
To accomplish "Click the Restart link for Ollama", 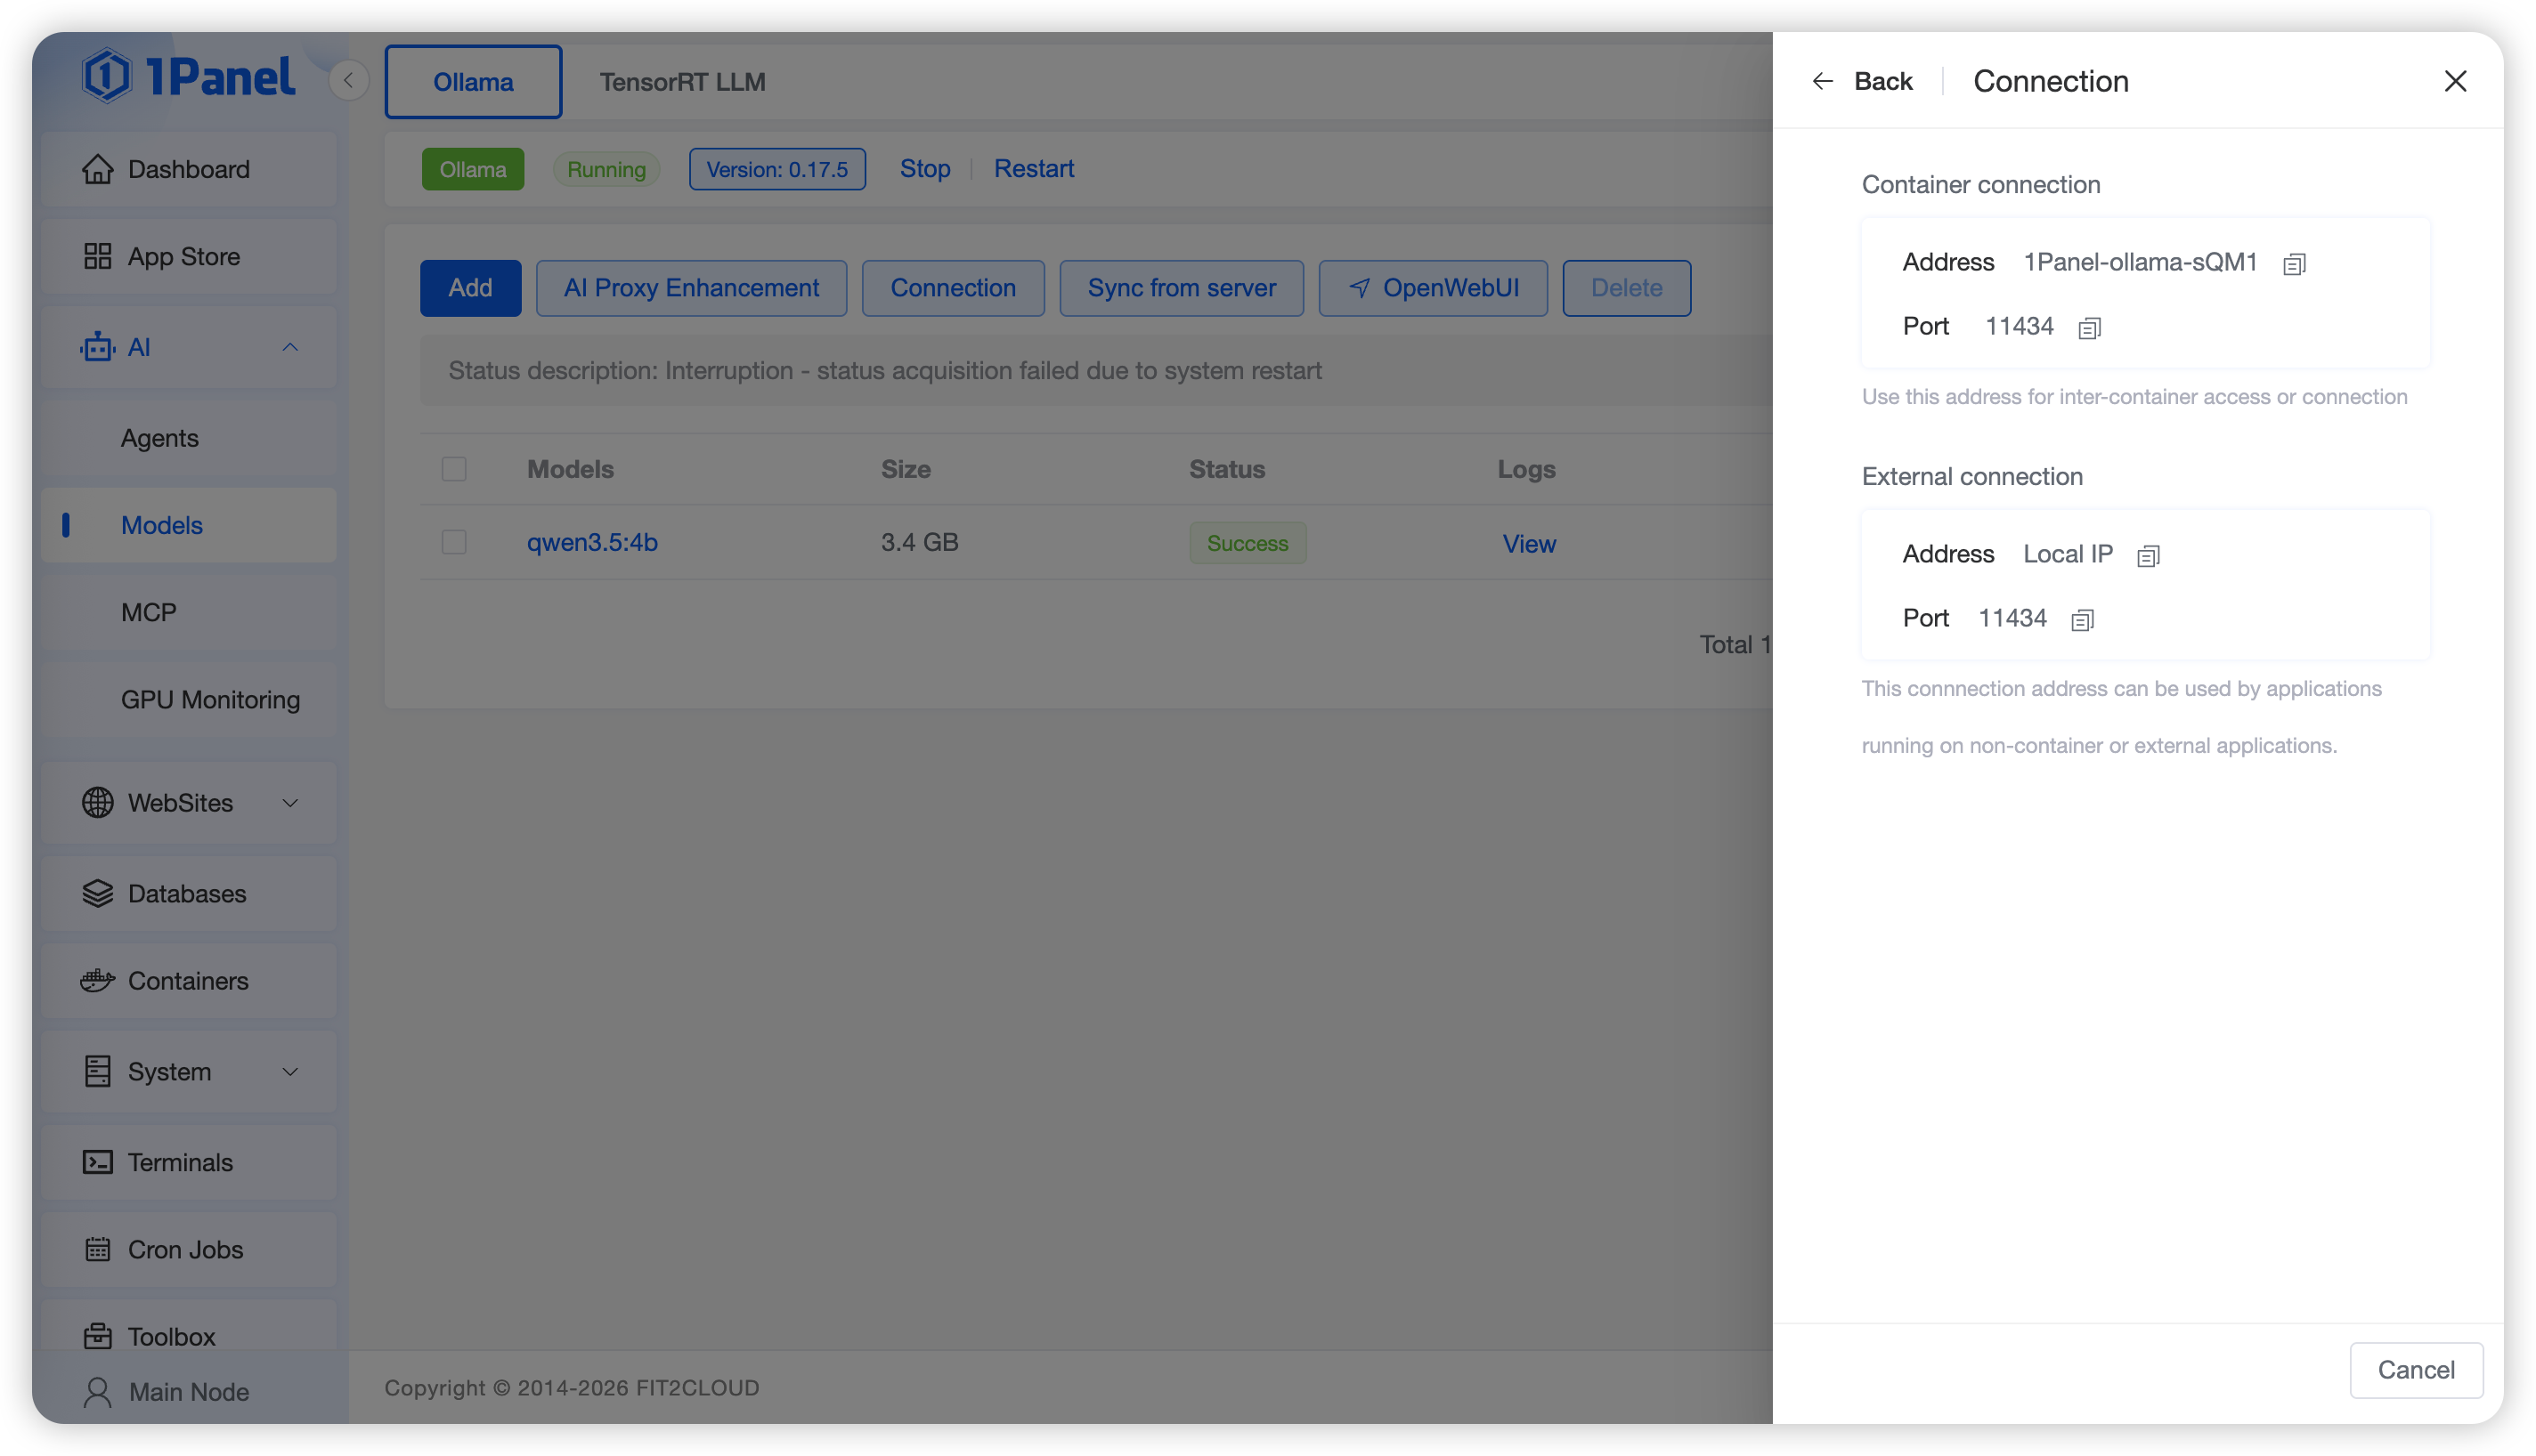I will 1034,168.
